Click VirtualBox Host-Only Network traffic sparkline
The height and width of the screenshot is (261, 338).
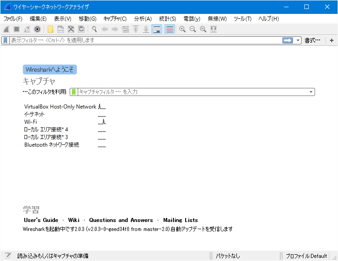(x=102, y=106)
